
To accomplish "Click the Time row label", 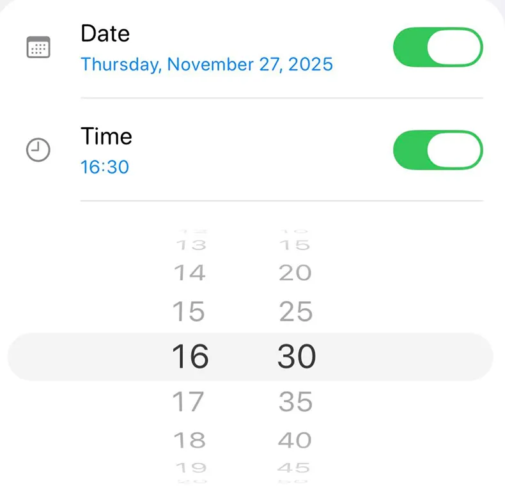I will 107,136.
